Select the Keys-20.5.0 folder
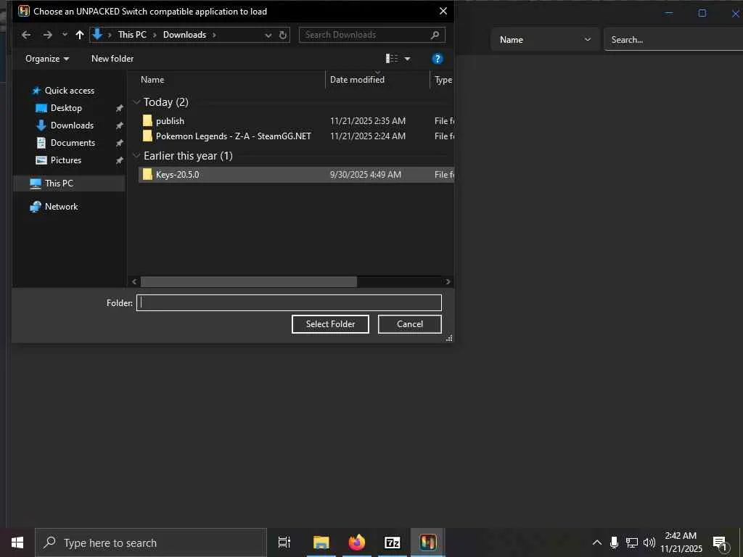 [x=296, y=174]
